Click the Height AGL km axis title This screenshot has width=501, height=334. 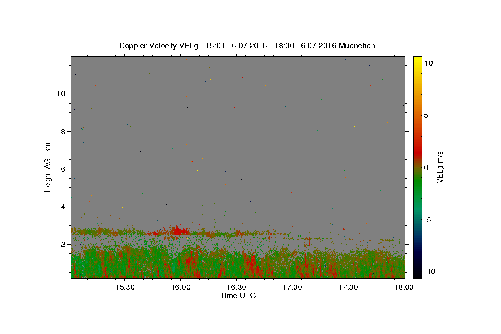point(48,167)
